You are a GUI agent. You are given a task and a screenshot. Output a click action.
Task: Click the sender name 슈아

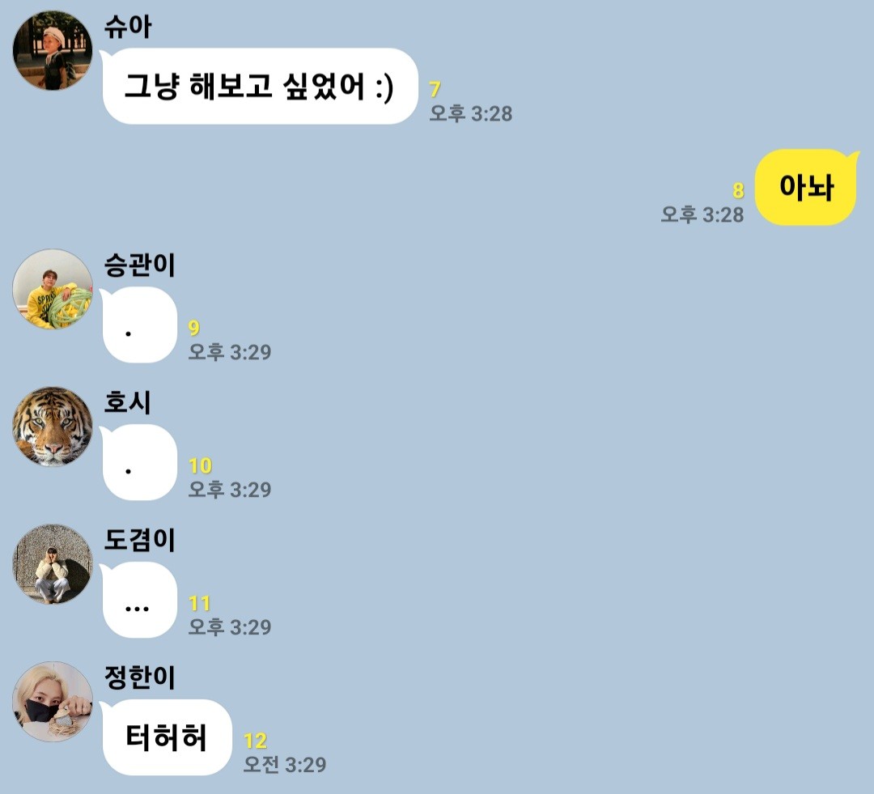point(128,27)
